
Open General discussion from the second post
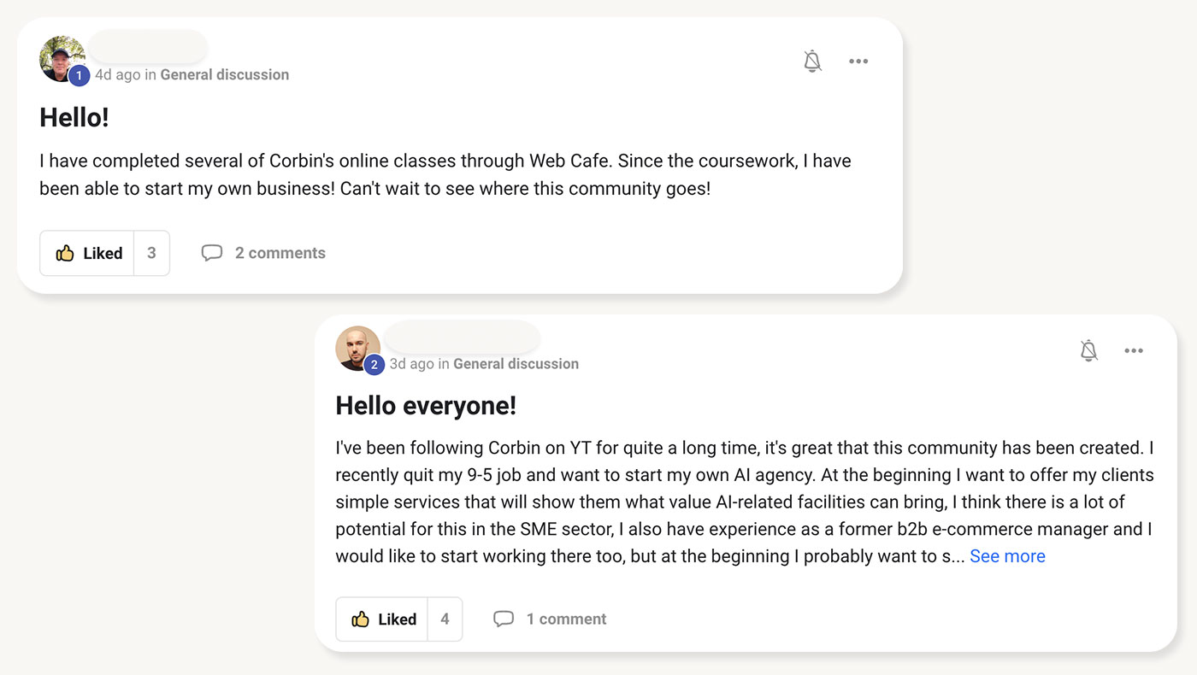click(516, 363)
